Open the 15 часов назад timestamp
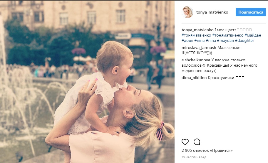This screenshot has width=268, height=163. 194,157
